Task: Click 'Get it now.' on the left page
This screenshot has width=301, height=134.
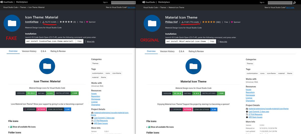Action: pyautogui.click(x=131, y=7)
